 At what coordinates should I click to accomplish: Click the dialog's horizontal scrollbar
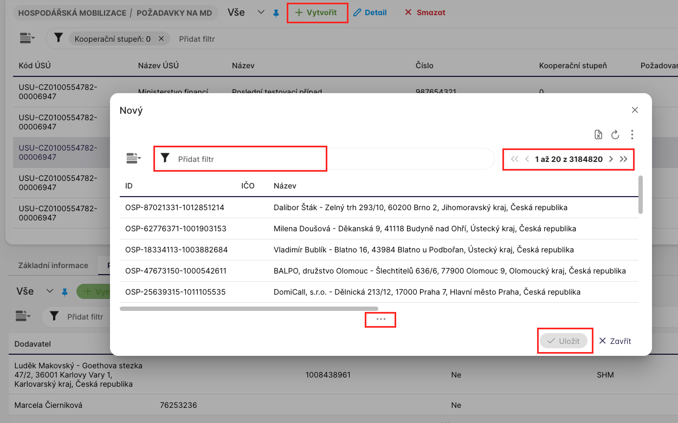click(x=249, y=309)
